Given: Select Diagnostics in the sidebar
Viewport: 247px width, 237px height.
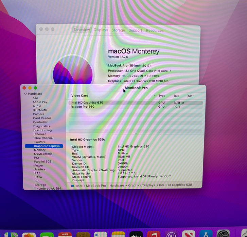Looking at the screenshot, I should 41,126.
